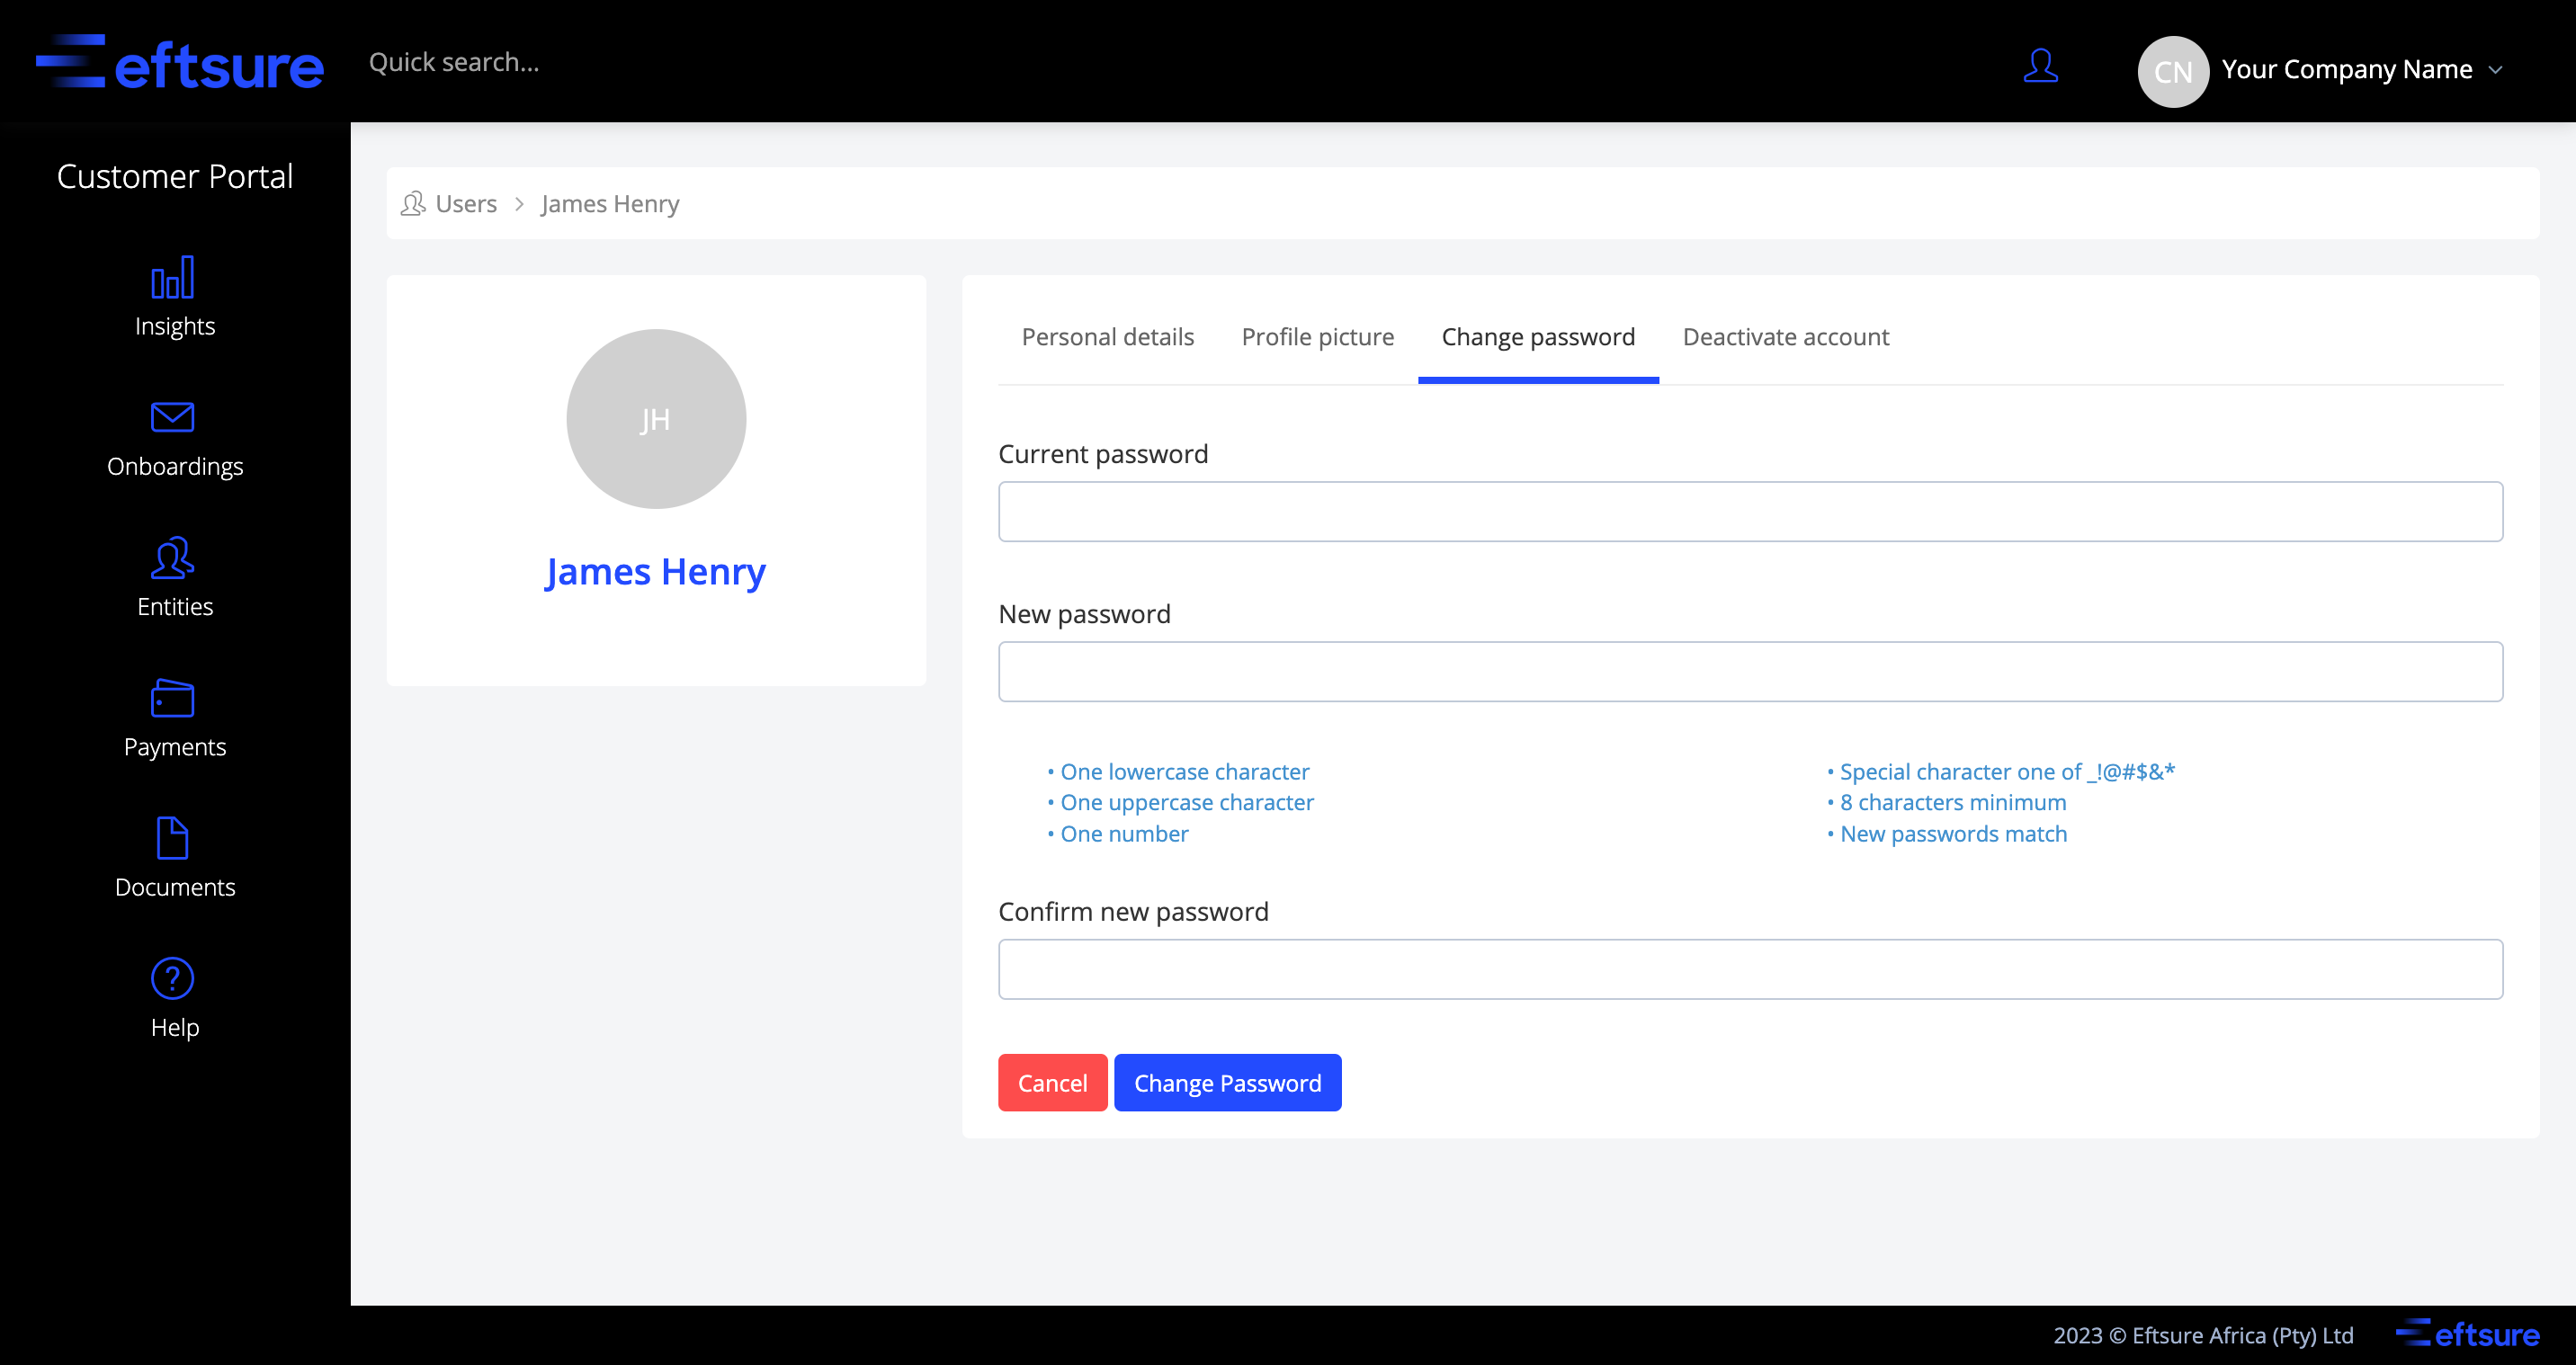Click James Henry in the breadcrumb
Image resolution: width=2576 pixels, height=1365 pixels.
(x=610, y=204)
